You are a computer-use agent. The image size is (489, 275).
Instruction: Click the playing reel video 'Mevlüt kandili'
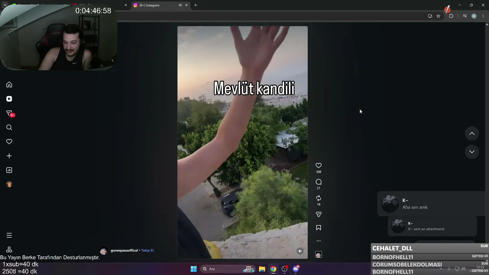click(x=243, y=142)
